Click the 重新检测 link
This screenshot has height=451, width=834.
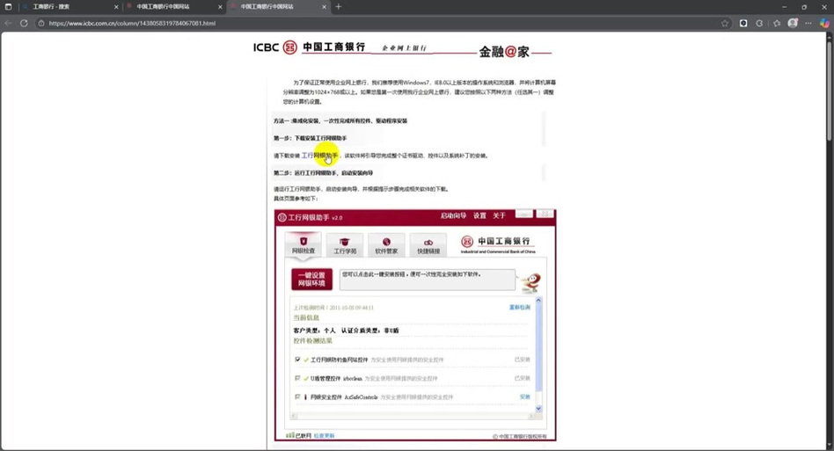coord(520,308)
